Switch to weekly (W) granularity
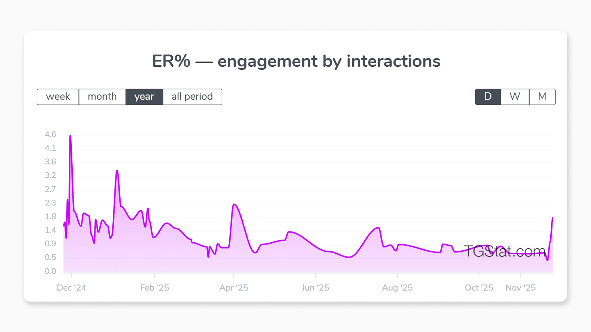591x332 pixels. (514, 97)
